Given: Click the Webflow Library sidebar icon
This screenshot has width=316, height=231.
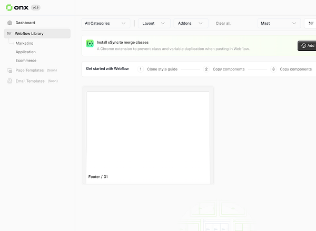Looking at the screenshot, I should pos(9,34).
